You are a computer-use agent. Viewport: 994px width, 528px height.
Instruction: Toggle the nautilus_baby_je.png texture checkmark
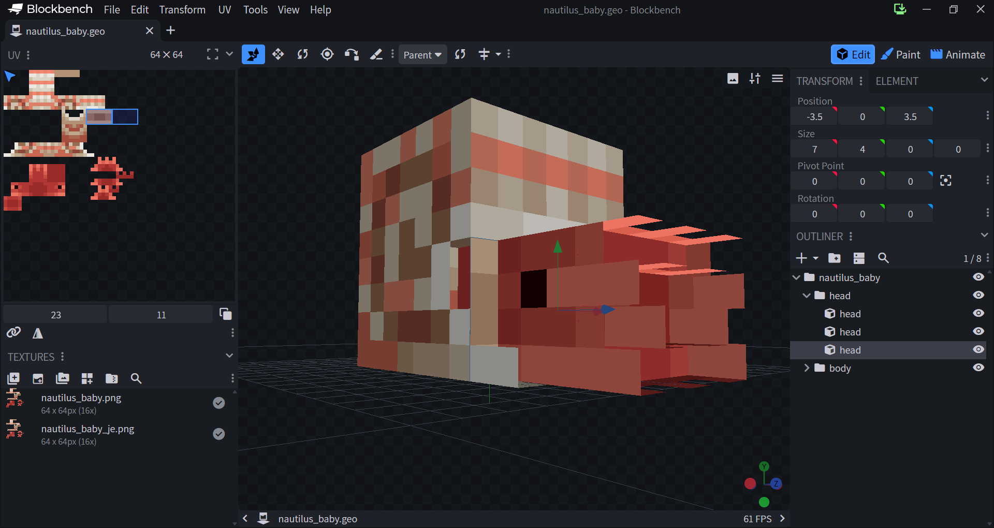(219, 434)
